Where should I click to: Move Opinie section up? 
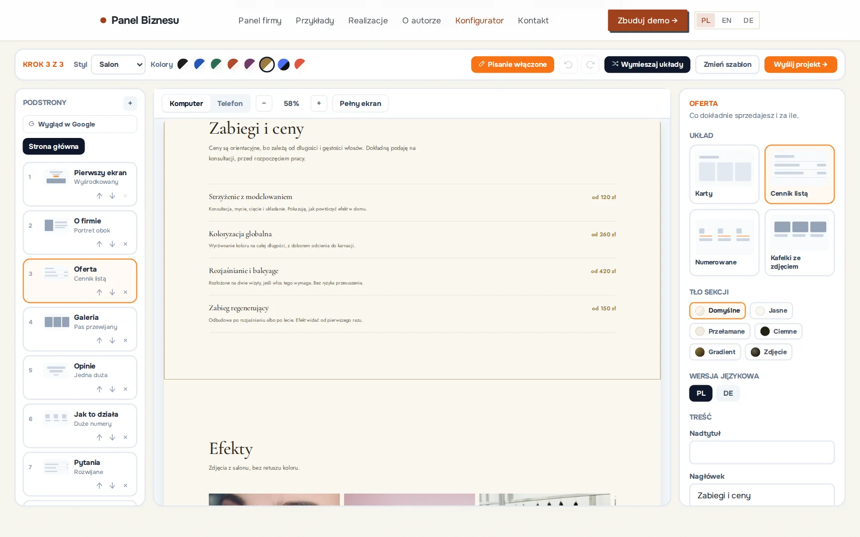click(x=99, y=389)
